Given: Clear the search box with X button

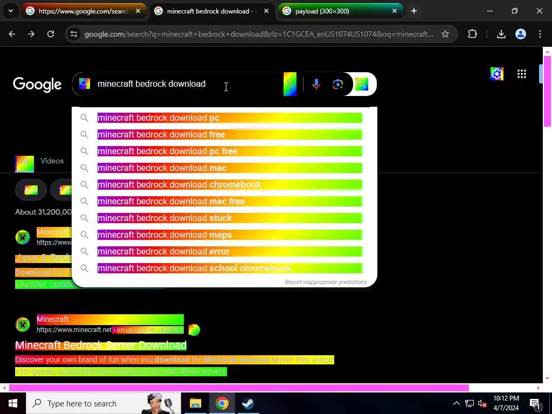Looking at the screenshot, I should click(289, 84).
